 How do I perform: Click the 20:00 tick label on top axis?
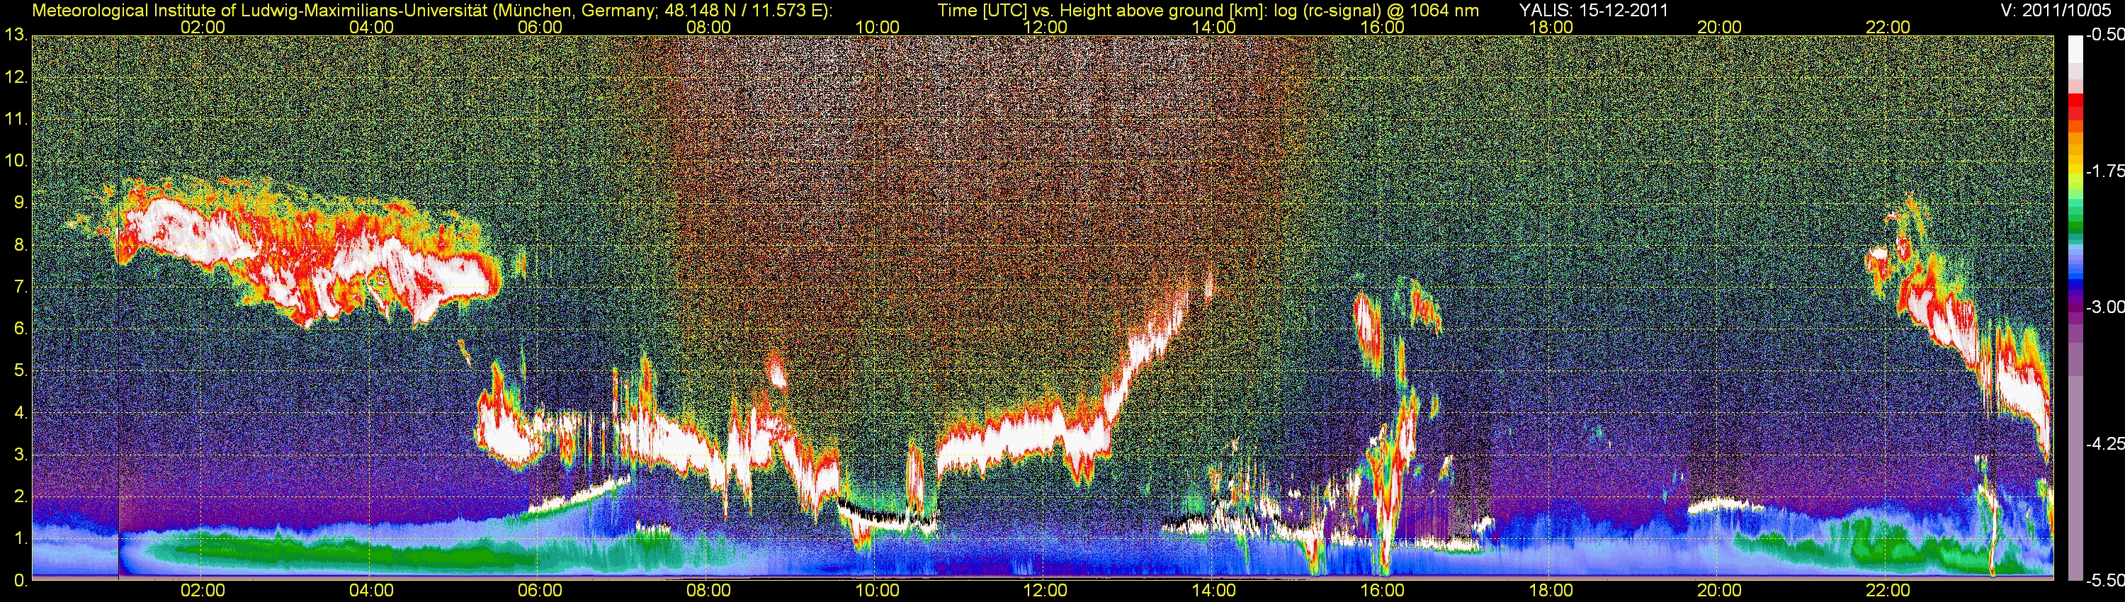pyautogui.click(x=1719, y=27)
